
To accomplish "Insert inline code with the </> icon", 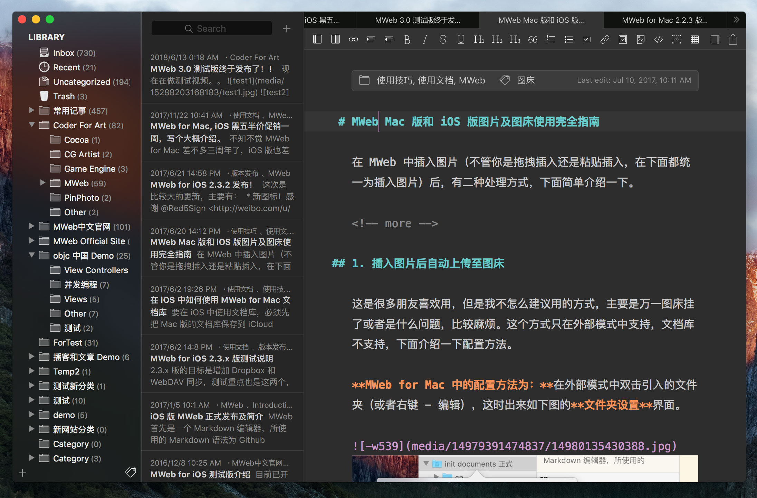I will point(658,39).
